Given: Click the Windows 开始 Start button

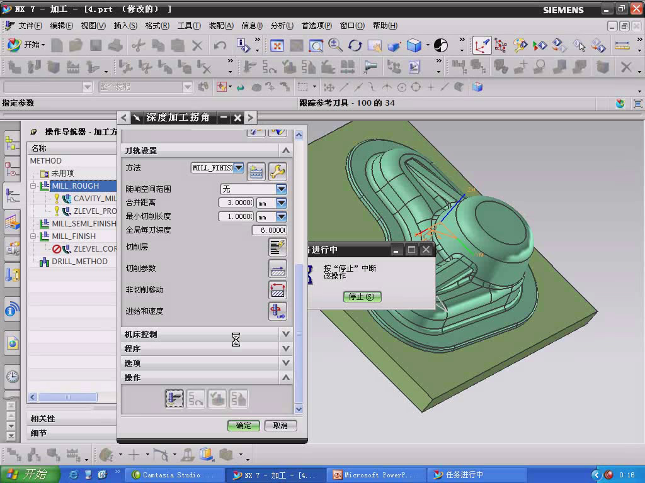Looking at the screenshot, I should coord(30,474).
